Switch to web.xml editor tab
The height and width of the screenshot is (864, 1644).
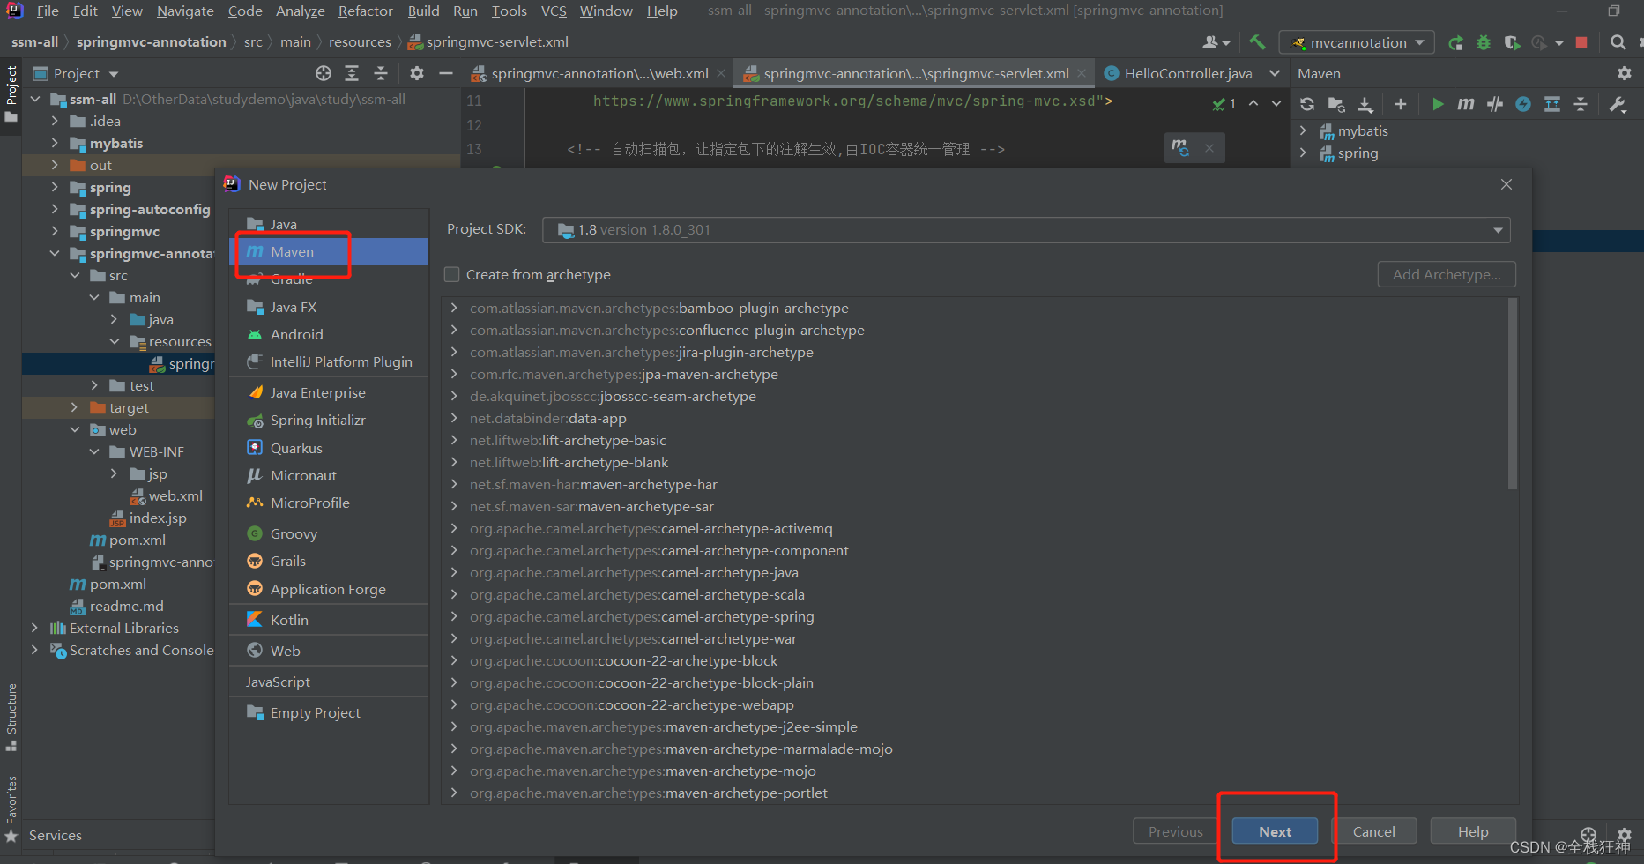pyautogui.click(x=599, y=73)
